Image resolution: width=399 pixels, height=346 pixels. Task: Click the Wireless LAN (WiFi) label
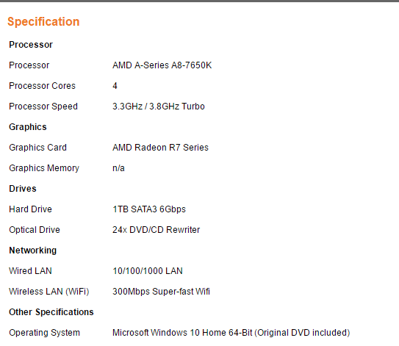click(x=49, y=292)
